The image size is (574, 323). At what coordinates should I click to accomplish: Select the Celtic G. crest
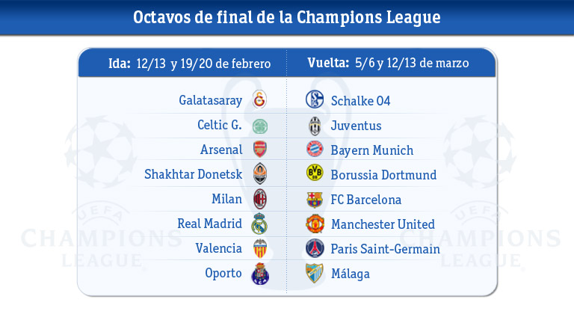point(259,126)
